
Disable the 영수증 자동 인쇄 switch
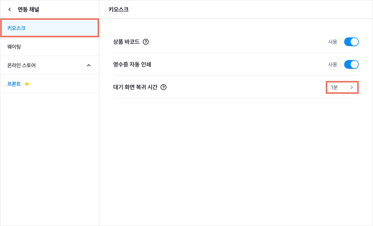coord(351,65)
